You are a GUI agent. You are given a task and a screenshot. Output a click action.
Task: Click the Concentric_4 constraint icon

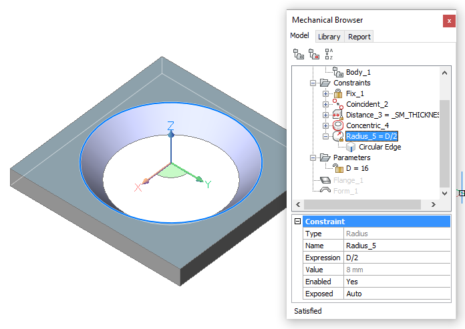click(338, 125)
